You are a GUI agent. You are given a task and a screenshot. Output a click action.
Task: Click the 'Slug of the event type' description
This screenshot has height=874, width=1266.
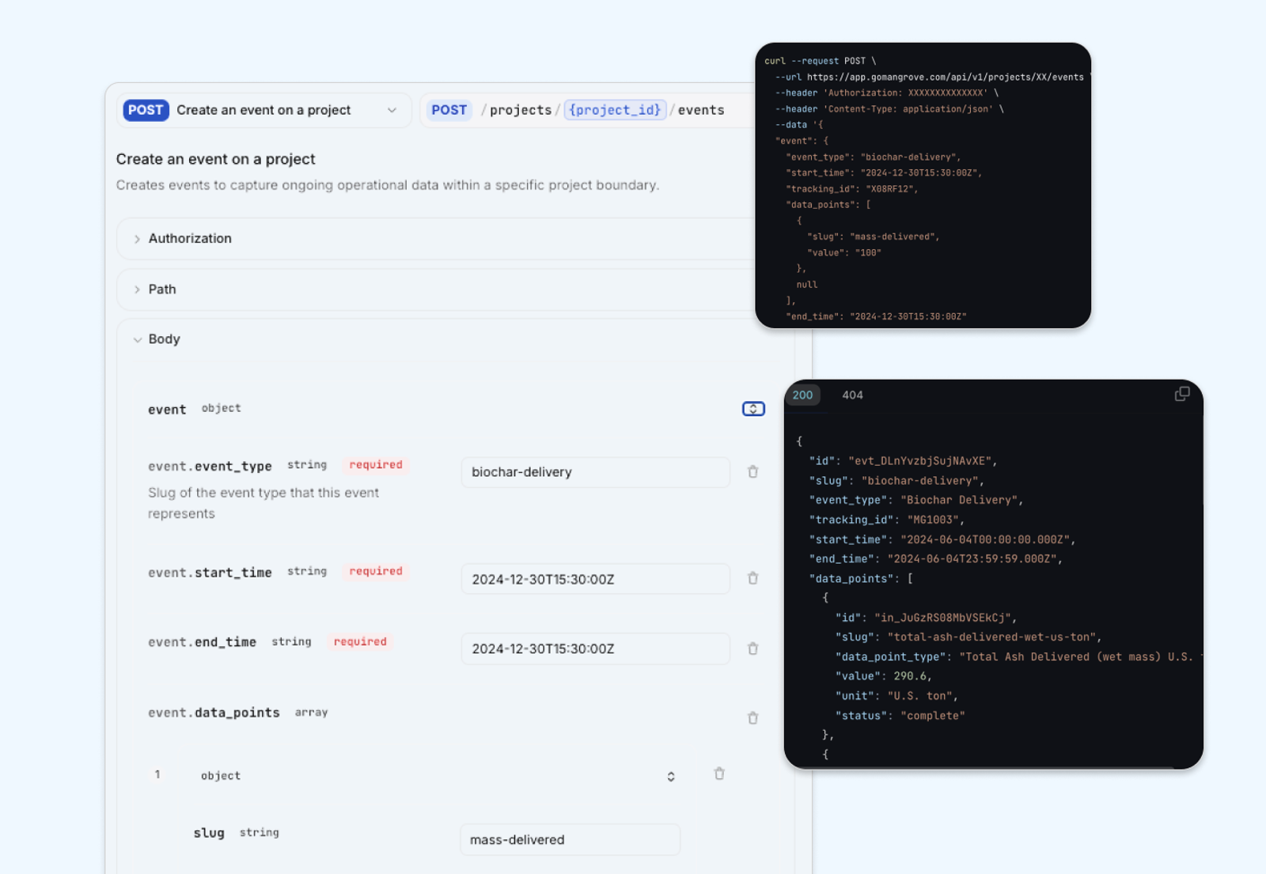(263, 503)
